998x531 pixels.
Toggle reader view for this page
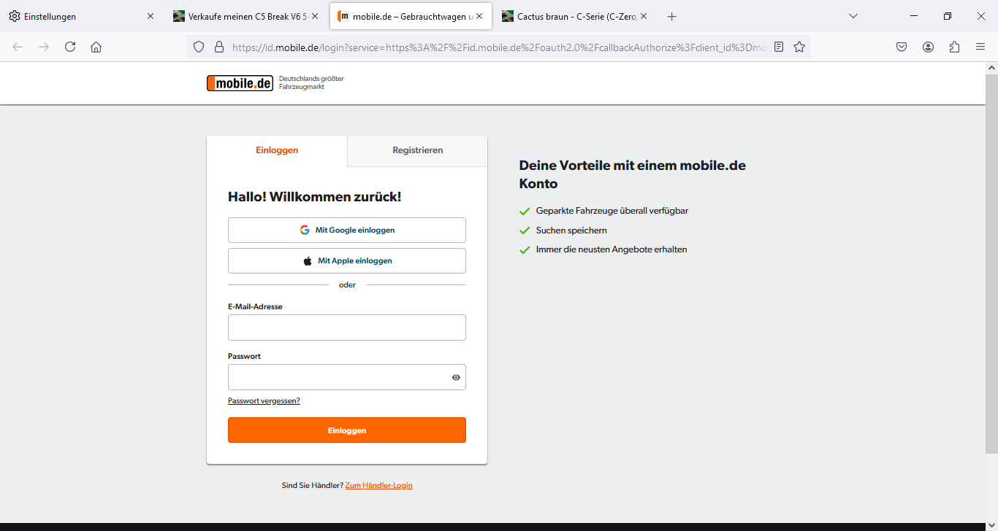[779, 47]
